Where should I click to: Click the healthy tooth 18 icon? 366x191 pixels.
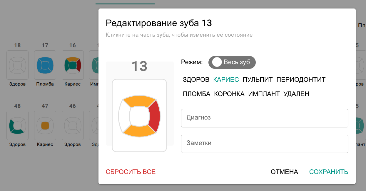coord(17,65)
